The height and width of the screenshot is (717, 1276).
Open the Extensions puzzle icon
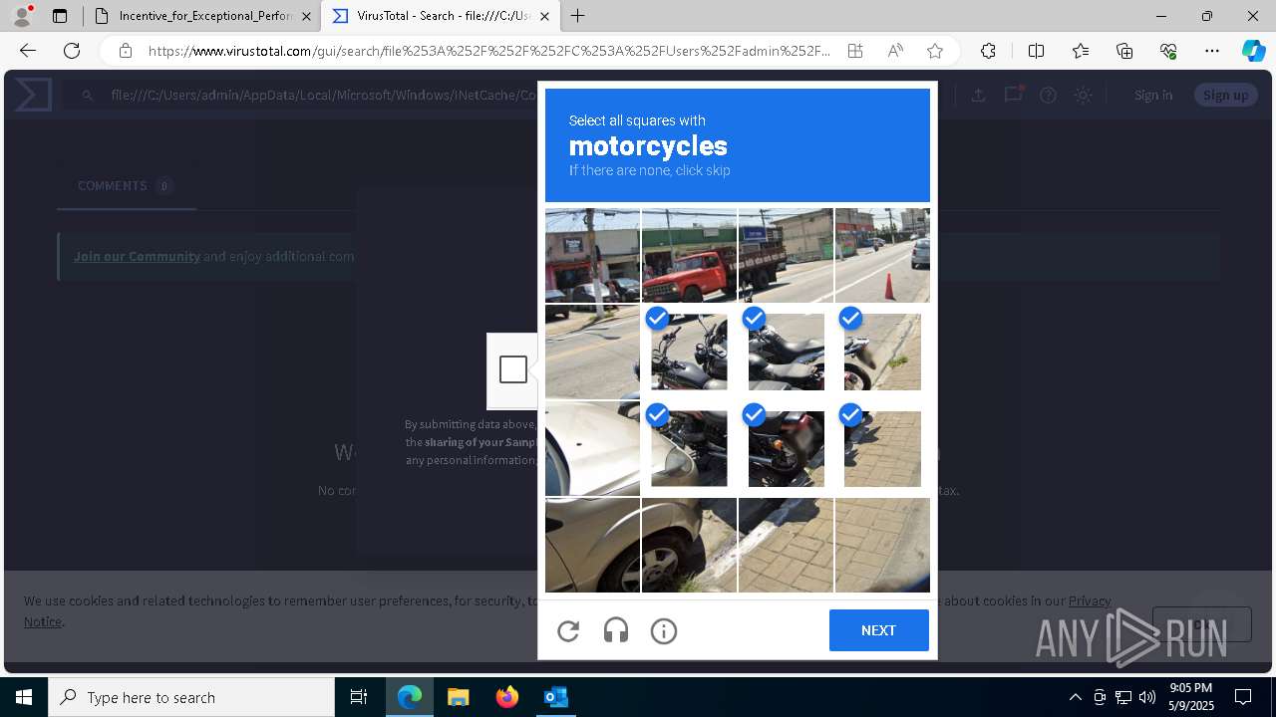[x=988, y=51]
